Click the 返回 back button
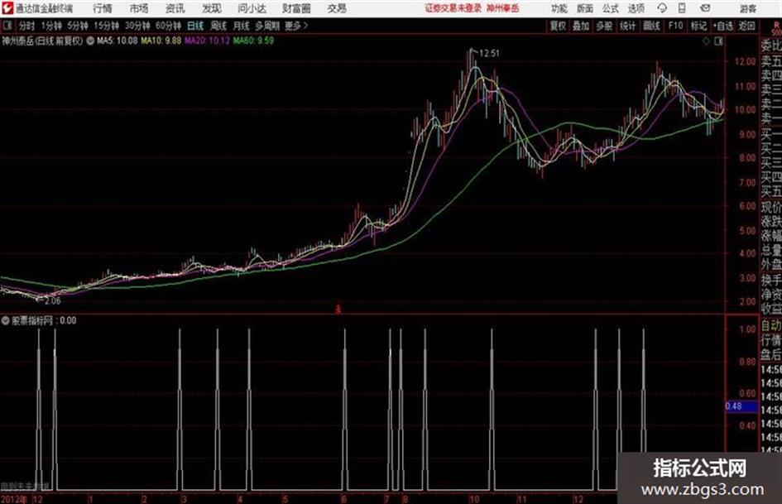This screenshot has width=782, height=504. [x=746, y=26]
